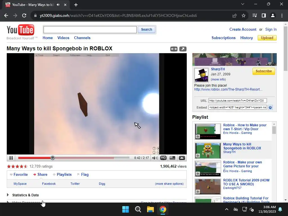Image resolution: width=288 pixels, height=216 pixels.
Task: Share the video on MySpace
Action: tap(20, 184)
